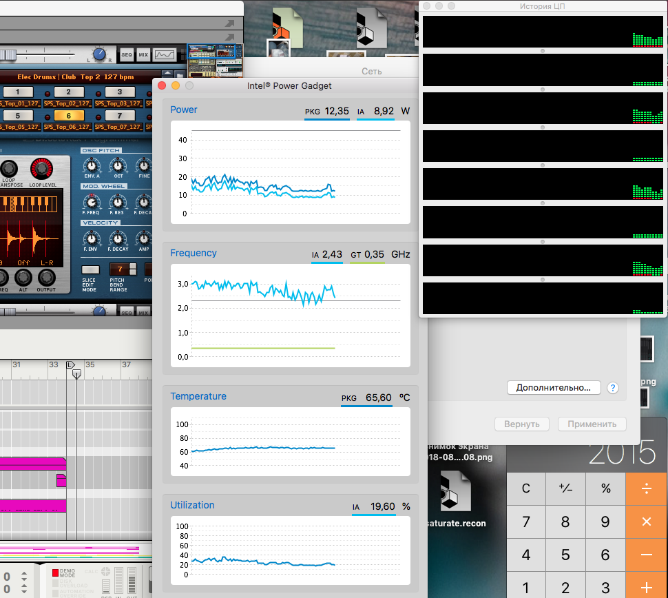
Task: Click the SPS_Top_07_127 loop name display
Action: pos(118,127)
